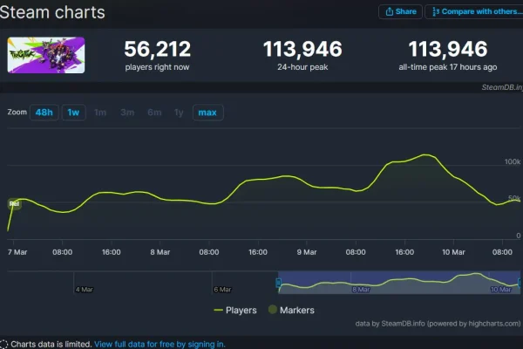
Task: Choose the 6m zoom option
Action: [154, 113]
